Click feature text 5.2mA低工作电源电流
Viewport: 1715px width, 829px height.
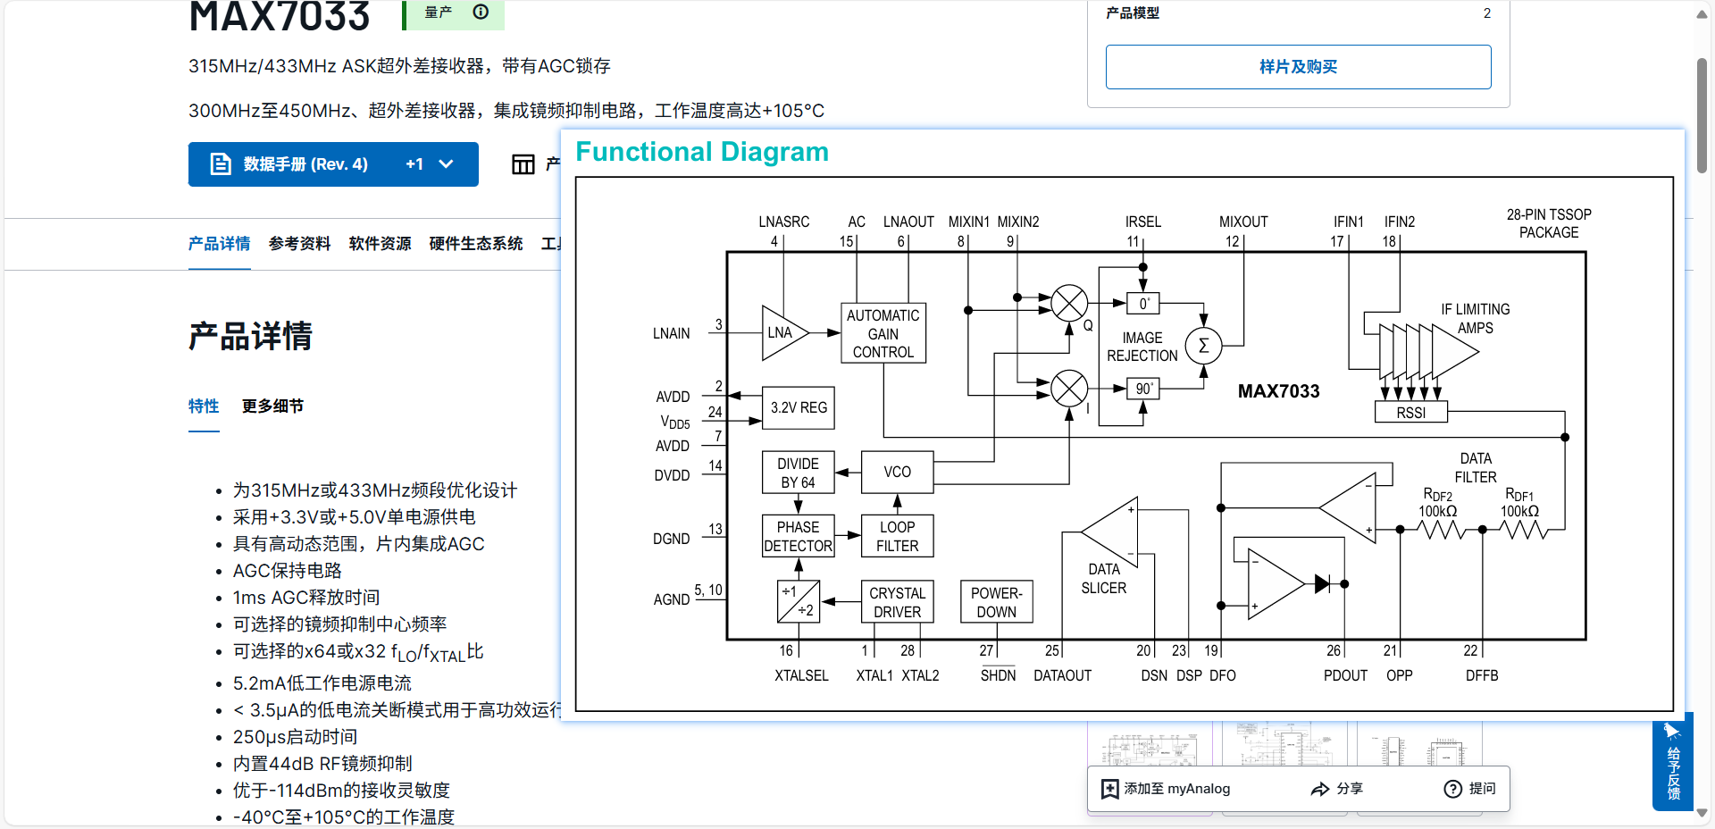pyautogui.click(x=322, y=683)
